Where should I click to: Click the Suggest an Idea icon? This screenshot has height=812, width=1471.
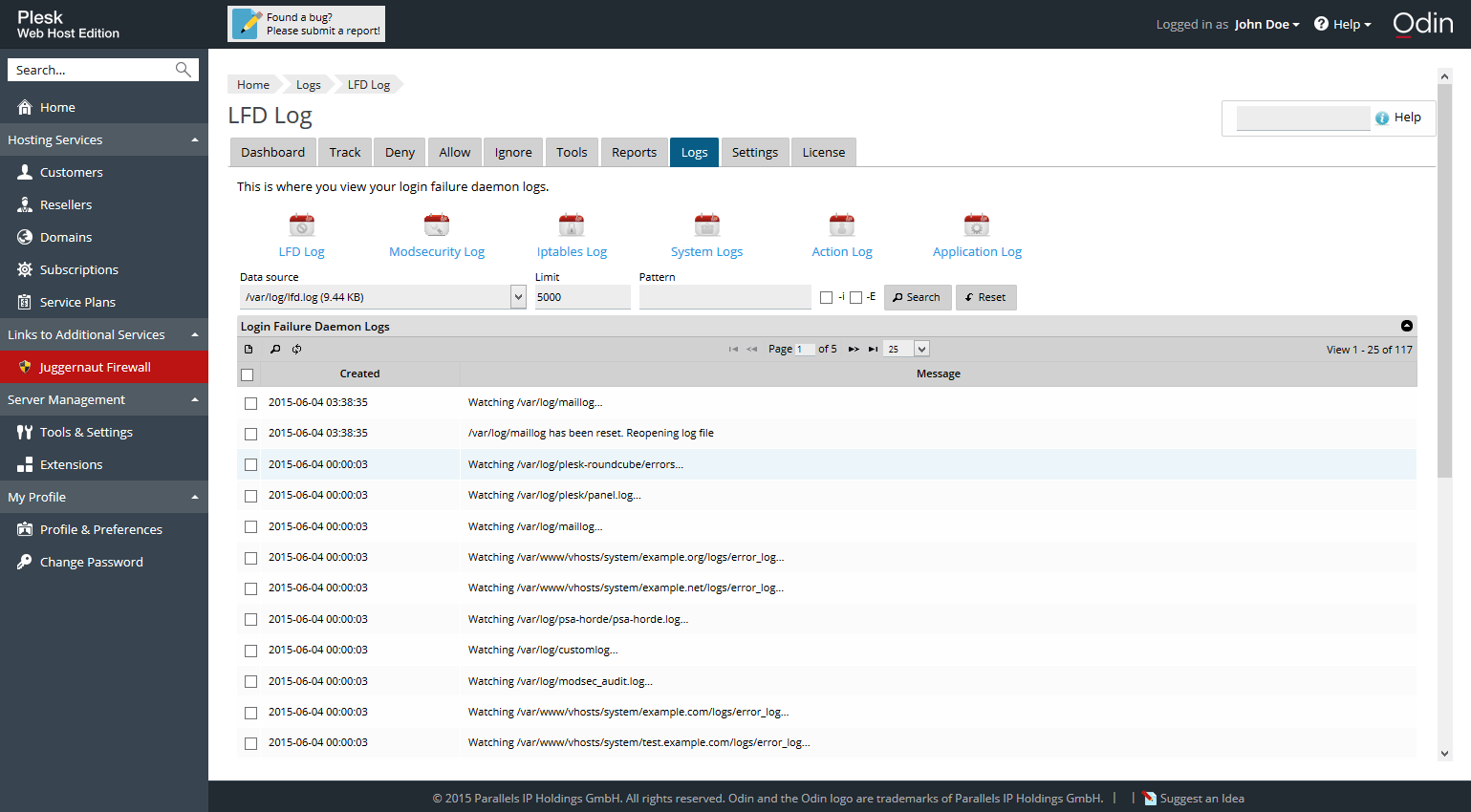tap(1149, 799)
